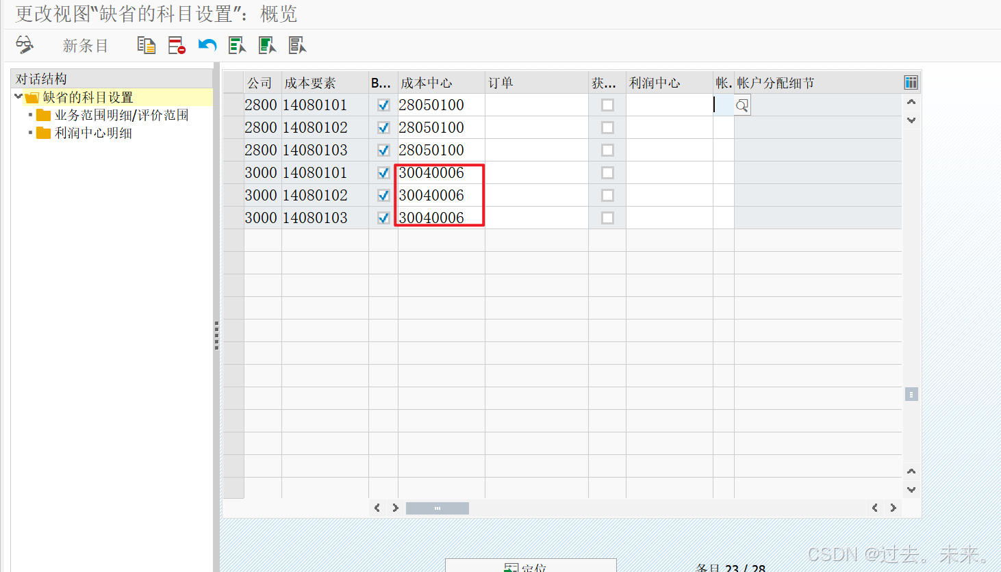Tick the 获 checkbox for 3000 / 14080103
The height and width of the screenshot is (572, 1001).
607,218
